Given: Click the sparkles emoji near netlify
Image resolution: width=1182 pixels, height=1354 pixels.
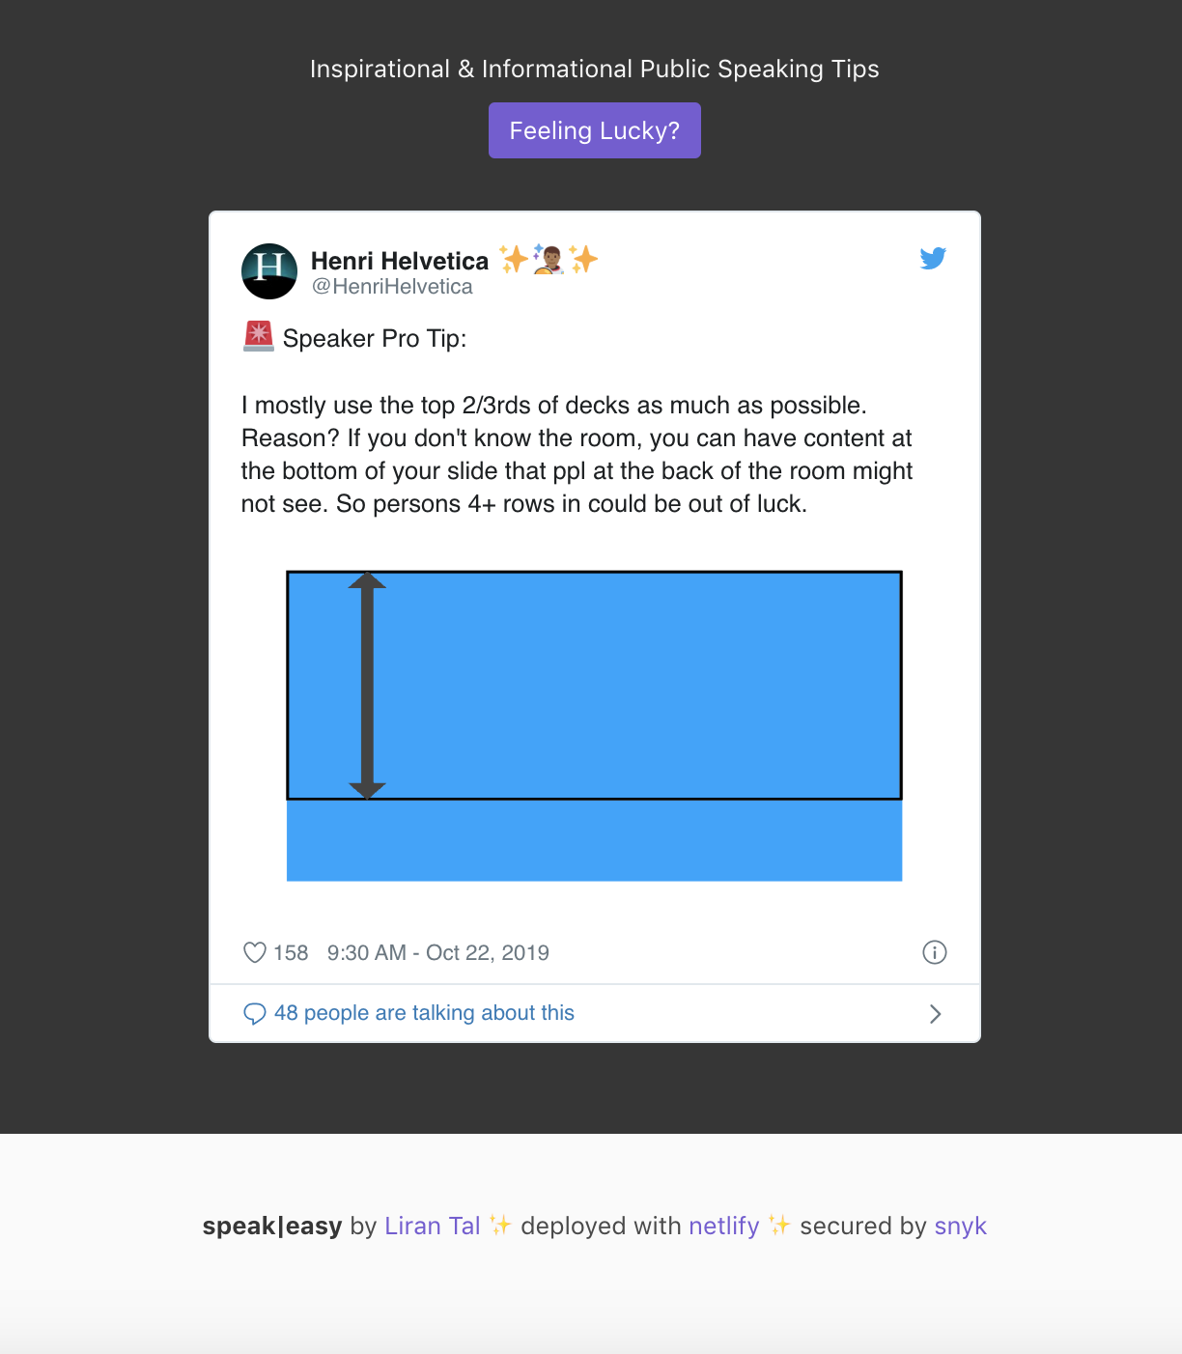Looking at the screenshot, I should 778,1225.
